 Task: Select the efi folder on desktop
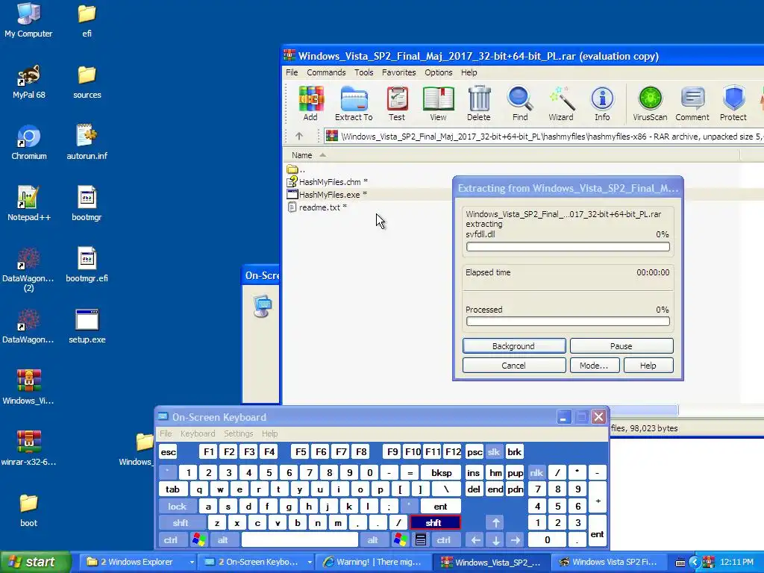[87, 20]
